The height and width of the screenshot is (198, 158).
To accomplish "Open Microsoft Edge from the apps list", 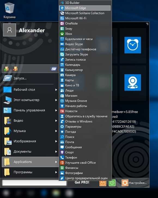I will 85,8.
